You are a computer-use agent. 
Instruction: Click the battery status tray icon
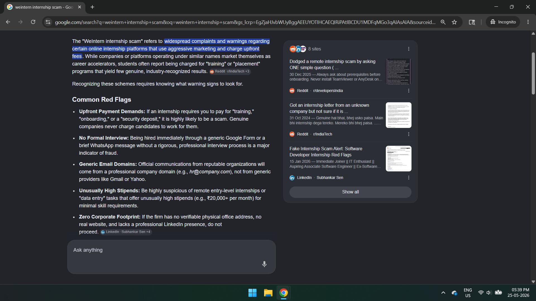pos(498,293)
